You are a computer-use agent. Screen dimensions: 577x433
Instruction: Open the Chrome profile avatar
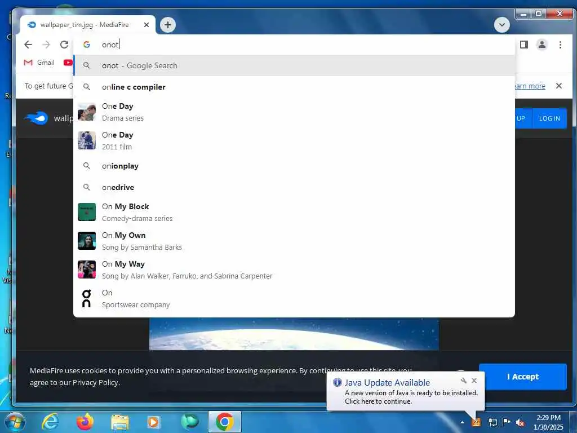pos(542,45)
